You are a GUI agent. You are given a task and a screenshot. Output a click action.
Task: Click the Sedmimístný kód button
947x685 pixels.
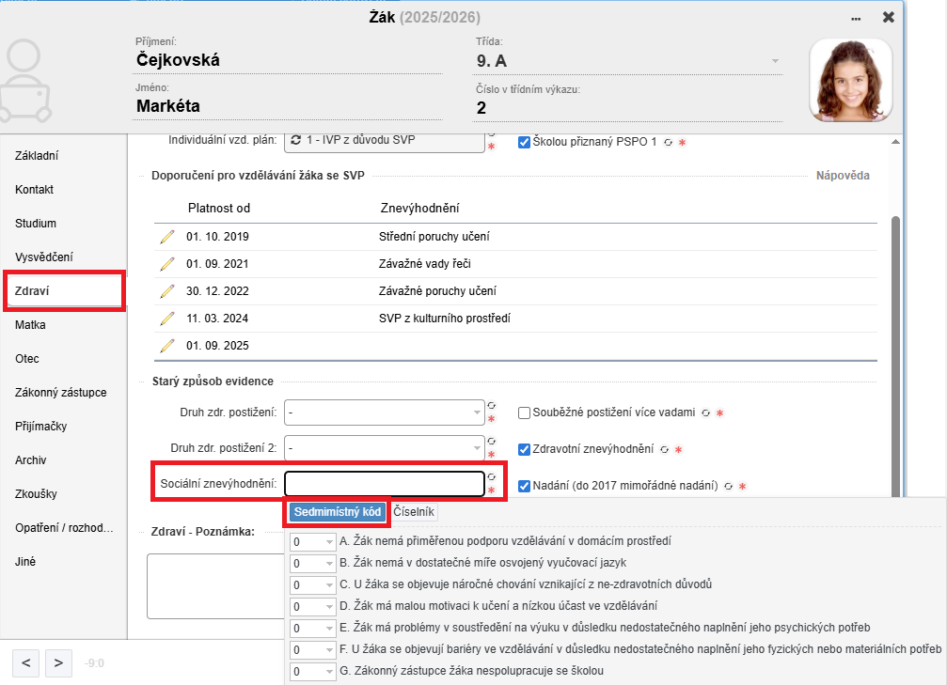point(336,512)
